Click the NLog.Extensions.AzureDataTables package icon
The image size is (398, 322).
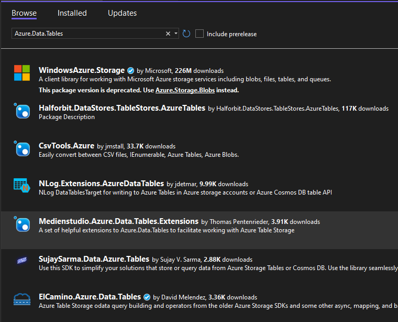click(22, 185)
